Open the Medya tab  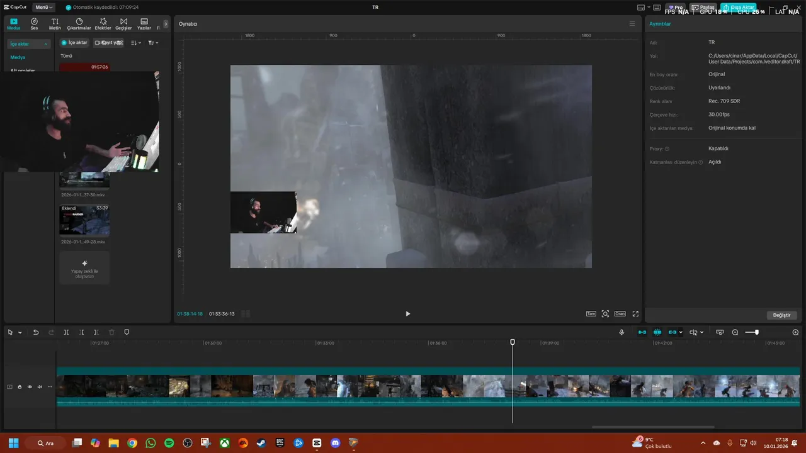pos(14,24)
